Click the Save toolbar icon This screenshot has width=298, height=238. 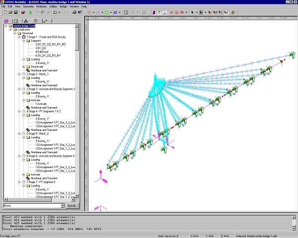click(16, 11)
